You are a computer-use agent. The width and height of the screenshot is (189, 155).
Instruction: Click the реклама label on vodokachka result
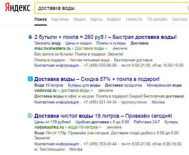pyautogui.click(x=114, y=127)
